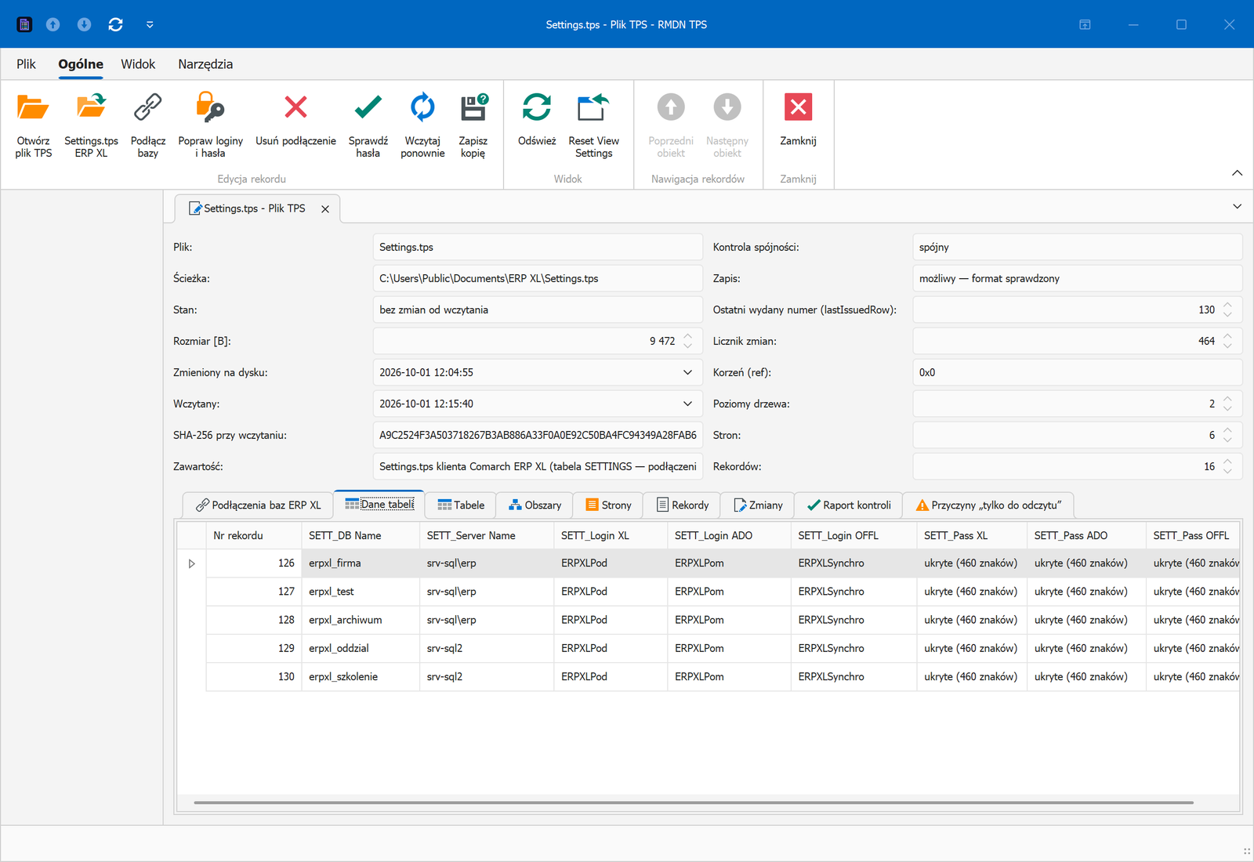Screen dimensions: 1254x862
Task: Collapse the ribbon with the chevron
Action: click(1237, 172)
